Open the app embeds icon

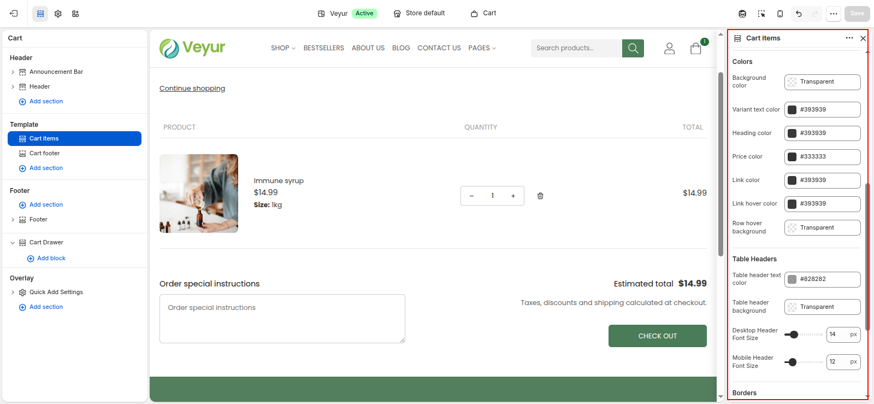pos(75,14)
